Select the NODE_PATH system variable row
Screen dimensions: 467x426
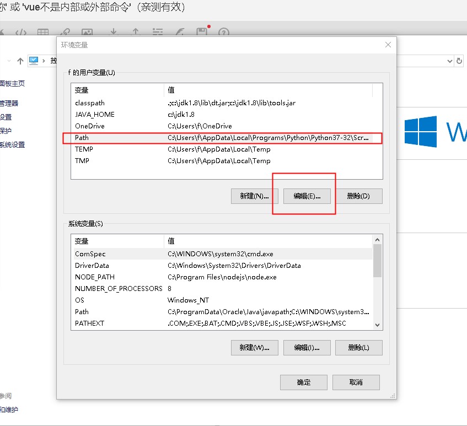[x=223, y=277]
